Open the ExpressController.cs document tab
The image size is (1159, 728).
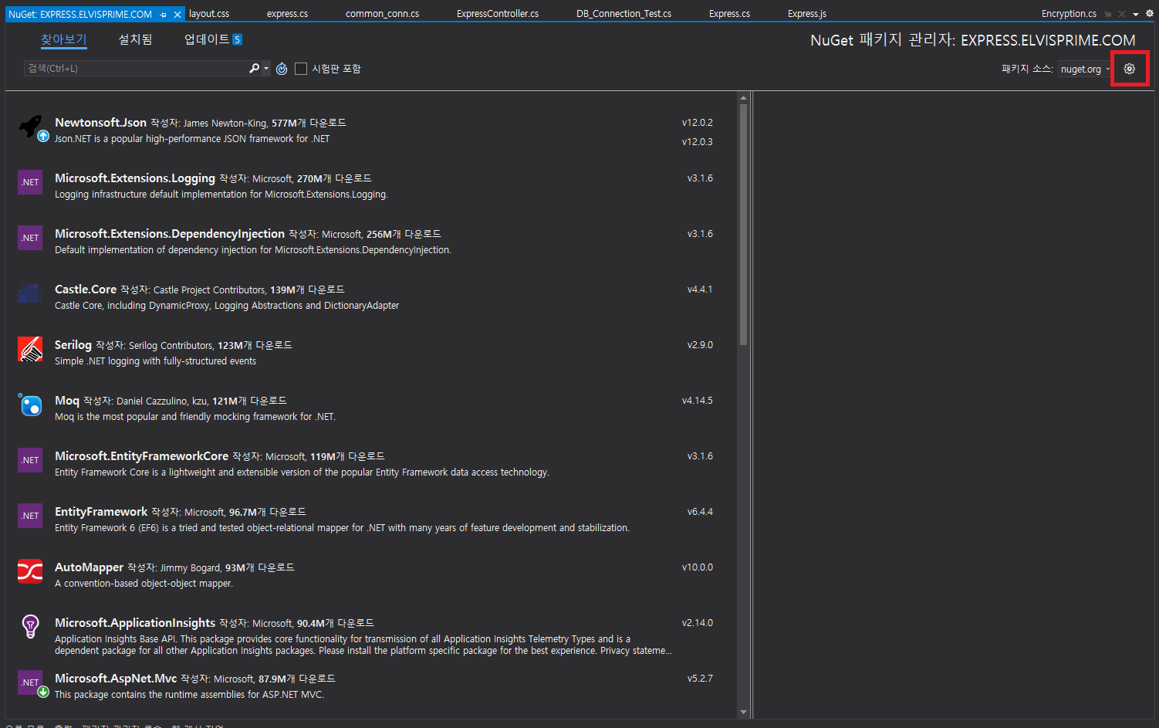498,14
